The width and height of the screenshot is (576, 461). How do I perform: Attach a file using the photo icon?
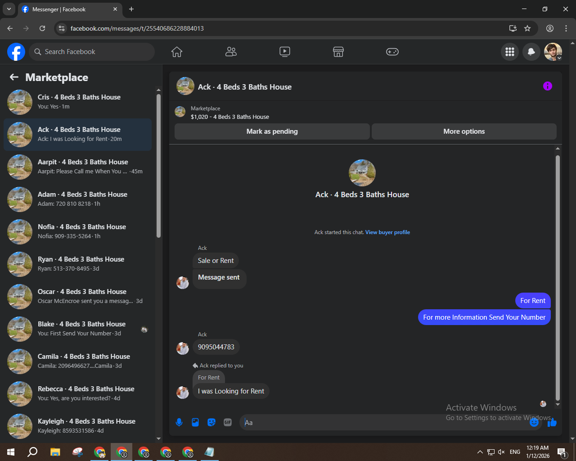click(195, 422)
